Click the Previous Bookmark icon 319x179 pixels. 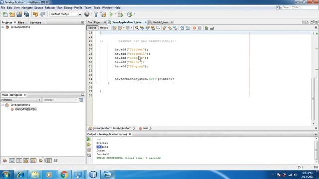(164, 28)
